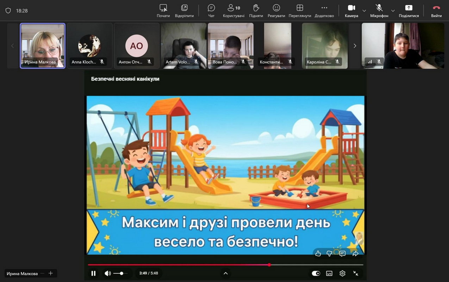
Task: Expand the chevron up in video controls
Action: click(x=226, y=273)
